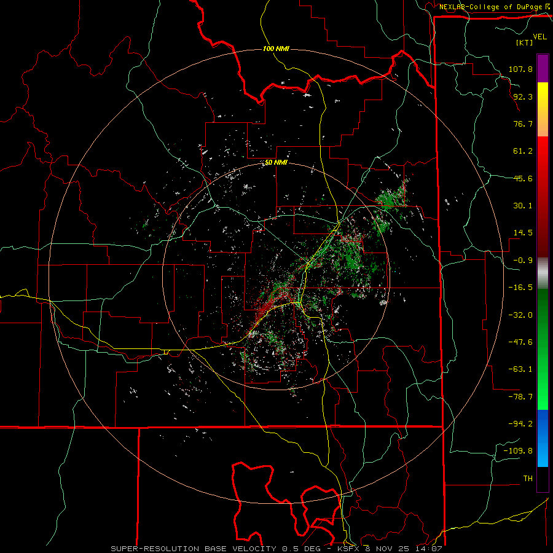Click the -94.2 velocity scale value
Screen dimensions: 553x553
tap(520, 424)
